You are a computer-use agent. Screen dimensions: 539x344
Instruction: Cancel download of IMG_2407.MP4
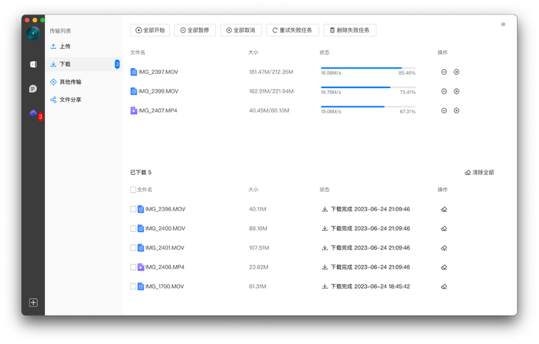[456, 110]
